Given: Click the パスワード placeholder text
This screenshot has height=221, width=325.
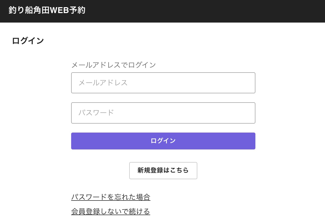Looking at the screenshot, I should click(x=96, y=113).
